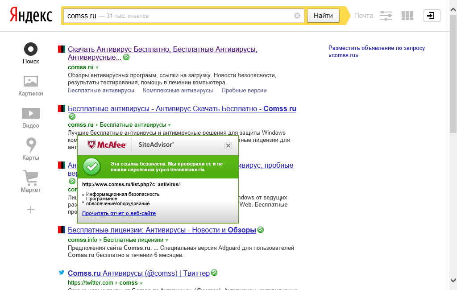The width and height of the screenshot is (457, 290).
Task: Expand the Бесплатные лицензии breadcrumb arrow
Action: click(x=166, y=240)
